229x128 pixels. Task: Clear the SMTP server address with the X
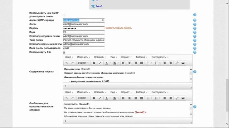(103, 20)
